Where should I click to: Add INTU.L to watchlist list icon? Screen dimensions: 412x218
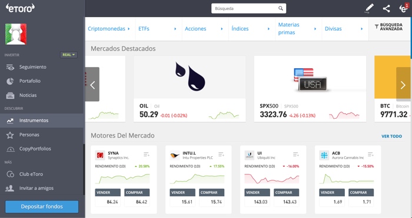(x=221, y=155)
